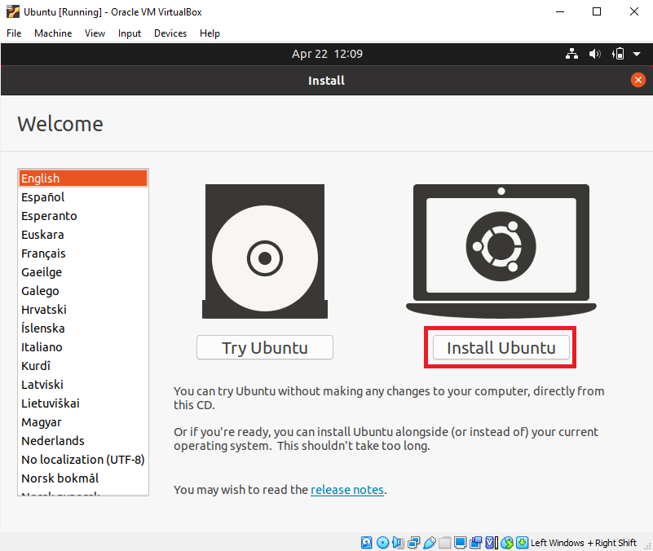Click the Ubuntu network connection tray icon
The width and height of the screenshot is (653, 551).
(571, 54)
